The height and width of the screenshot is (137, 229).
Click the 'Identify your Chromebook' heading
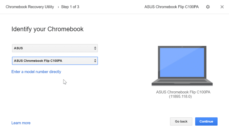coord(47,29)
